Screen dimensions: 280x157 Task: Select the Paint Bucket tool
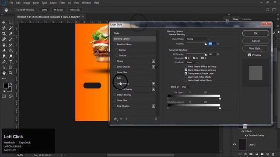coord(10,51)
